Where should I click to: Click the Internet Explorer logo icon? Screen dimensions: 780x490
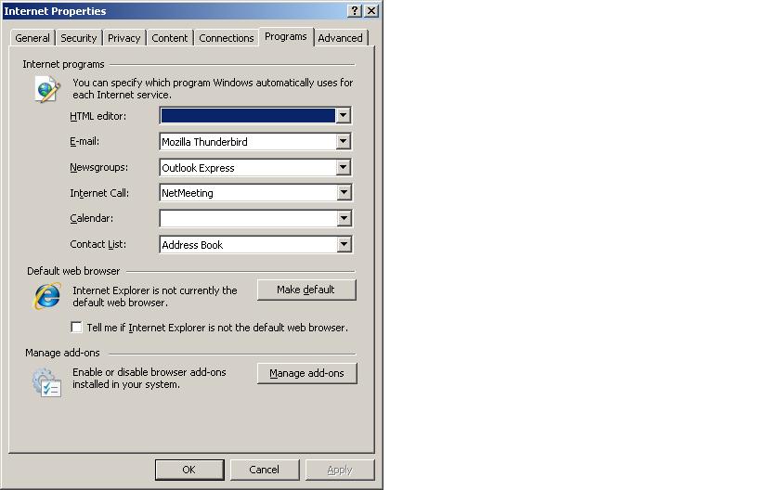pyautogui.click(x=47, y=296)
